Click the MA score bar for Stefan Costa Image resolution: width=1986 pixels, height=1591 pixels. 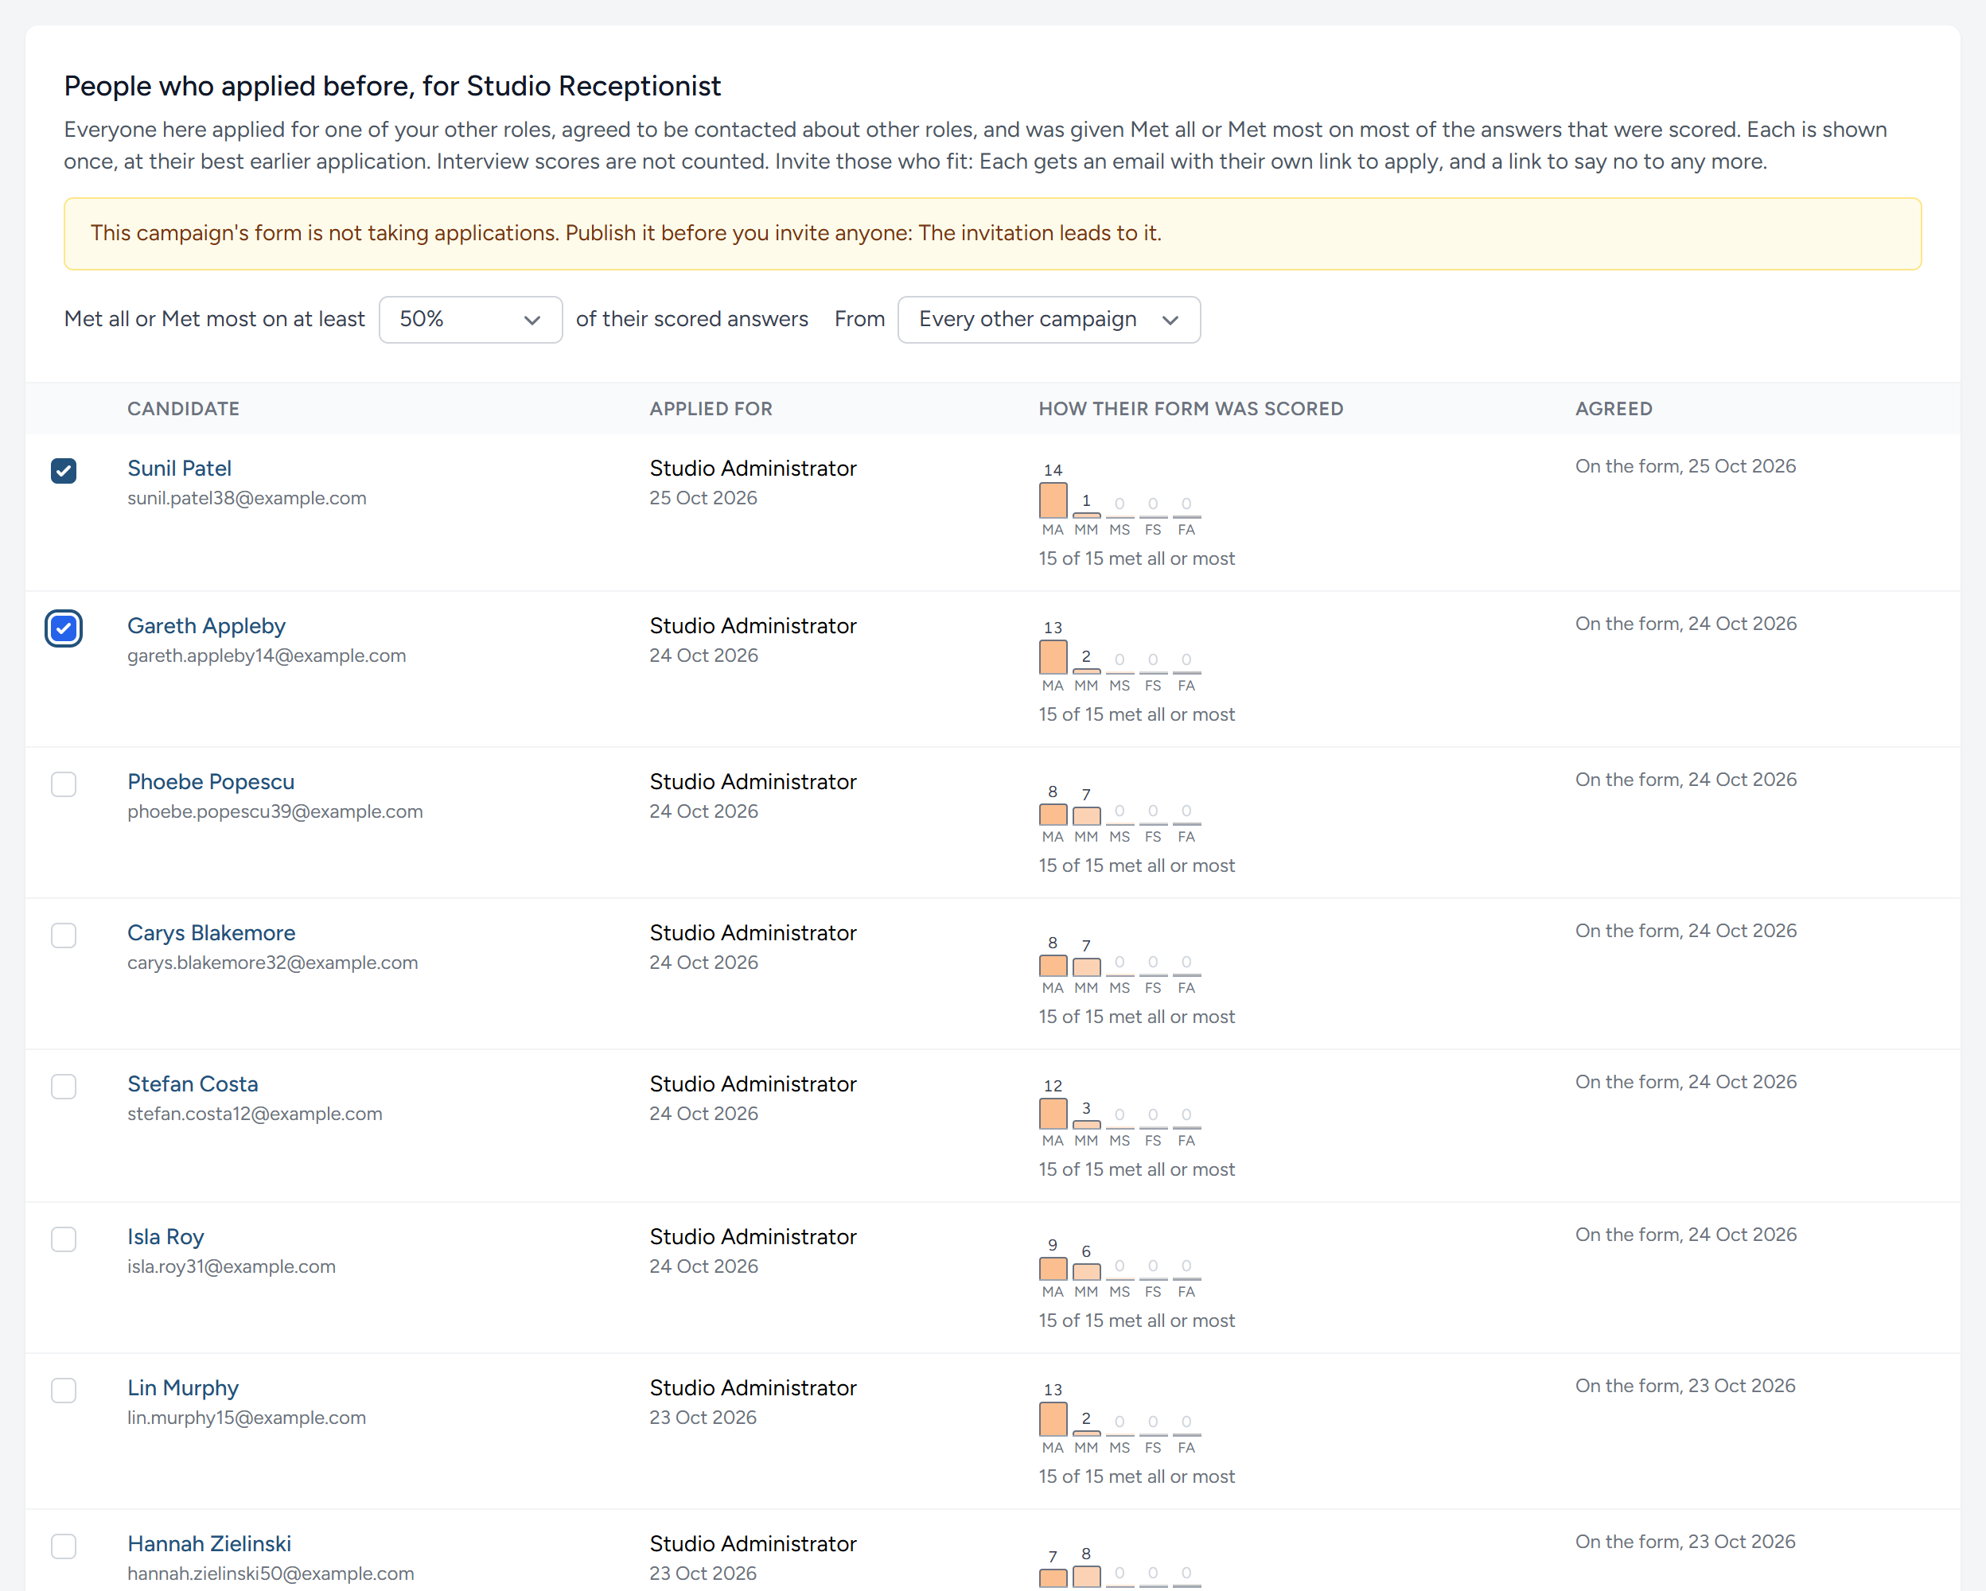pos(1053,1113)
